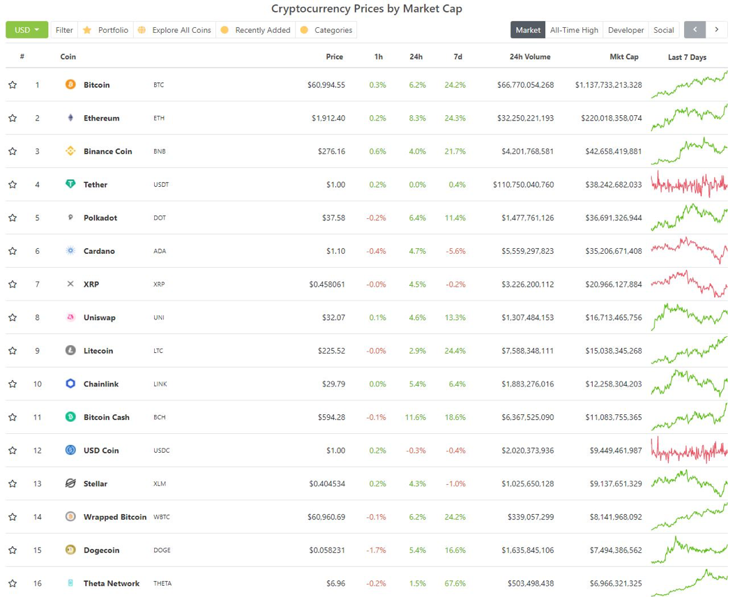Click Ethereum market cap $220,018,358,074

coord(612,118)
